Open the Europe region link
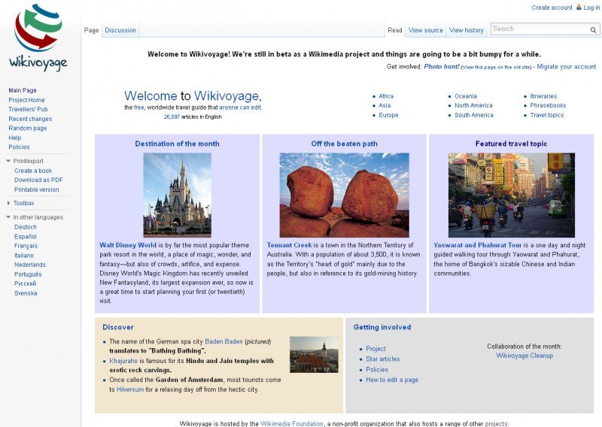 click(x=388, y=115)
